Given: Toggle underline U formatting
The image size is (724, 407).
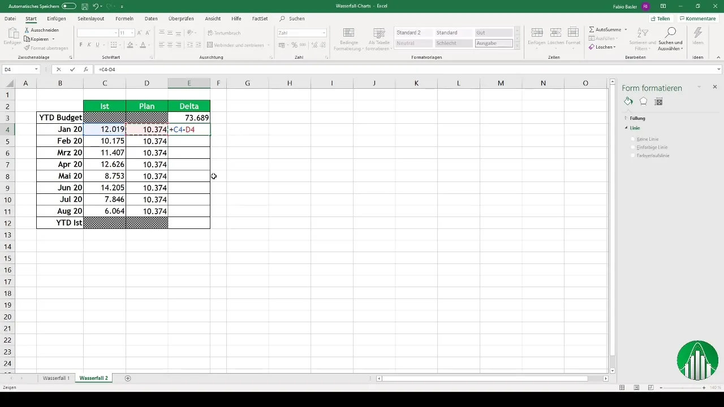Looking at the screenshot, I should [97, 45].
